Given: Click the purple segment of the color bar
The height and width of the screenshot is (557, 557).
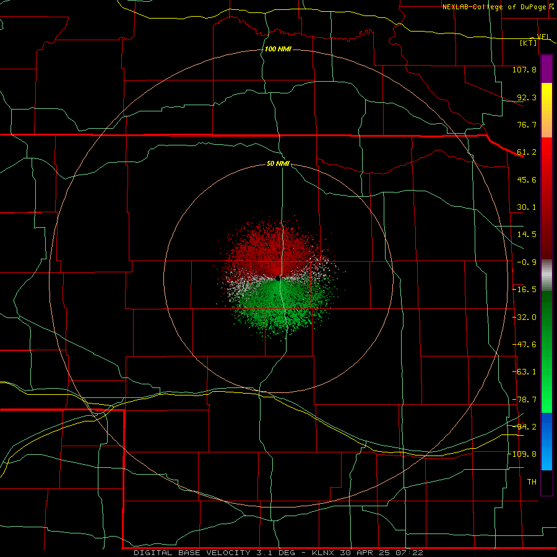Looking at the screenshot, I should pyautogui.click(x=546, y=69).
